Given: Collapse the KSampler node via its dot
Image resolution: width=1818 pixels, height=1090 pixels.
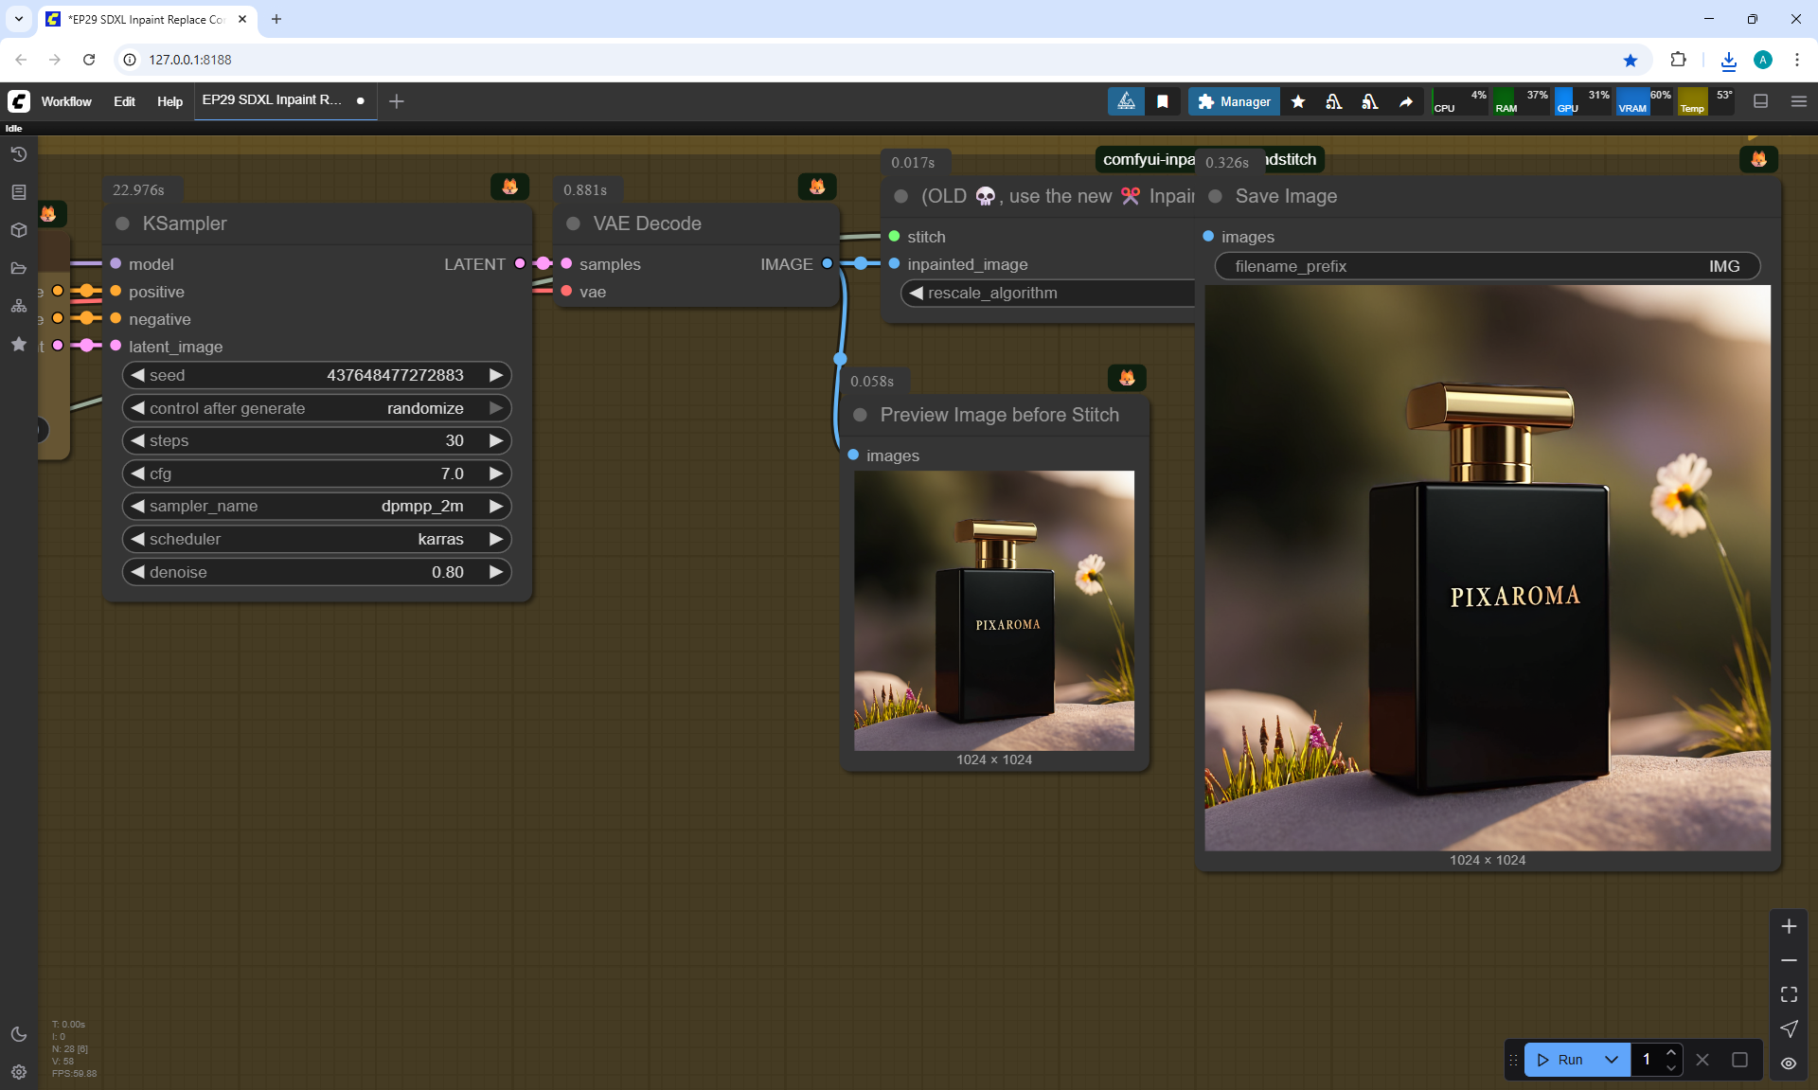Looking at the screenshot, I should coord(122,224).
